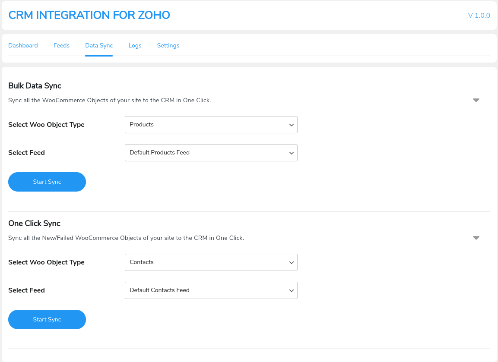The image size is (498, 362).
Task: Collapse the One Click Sync section arrow
Action: 476,238
